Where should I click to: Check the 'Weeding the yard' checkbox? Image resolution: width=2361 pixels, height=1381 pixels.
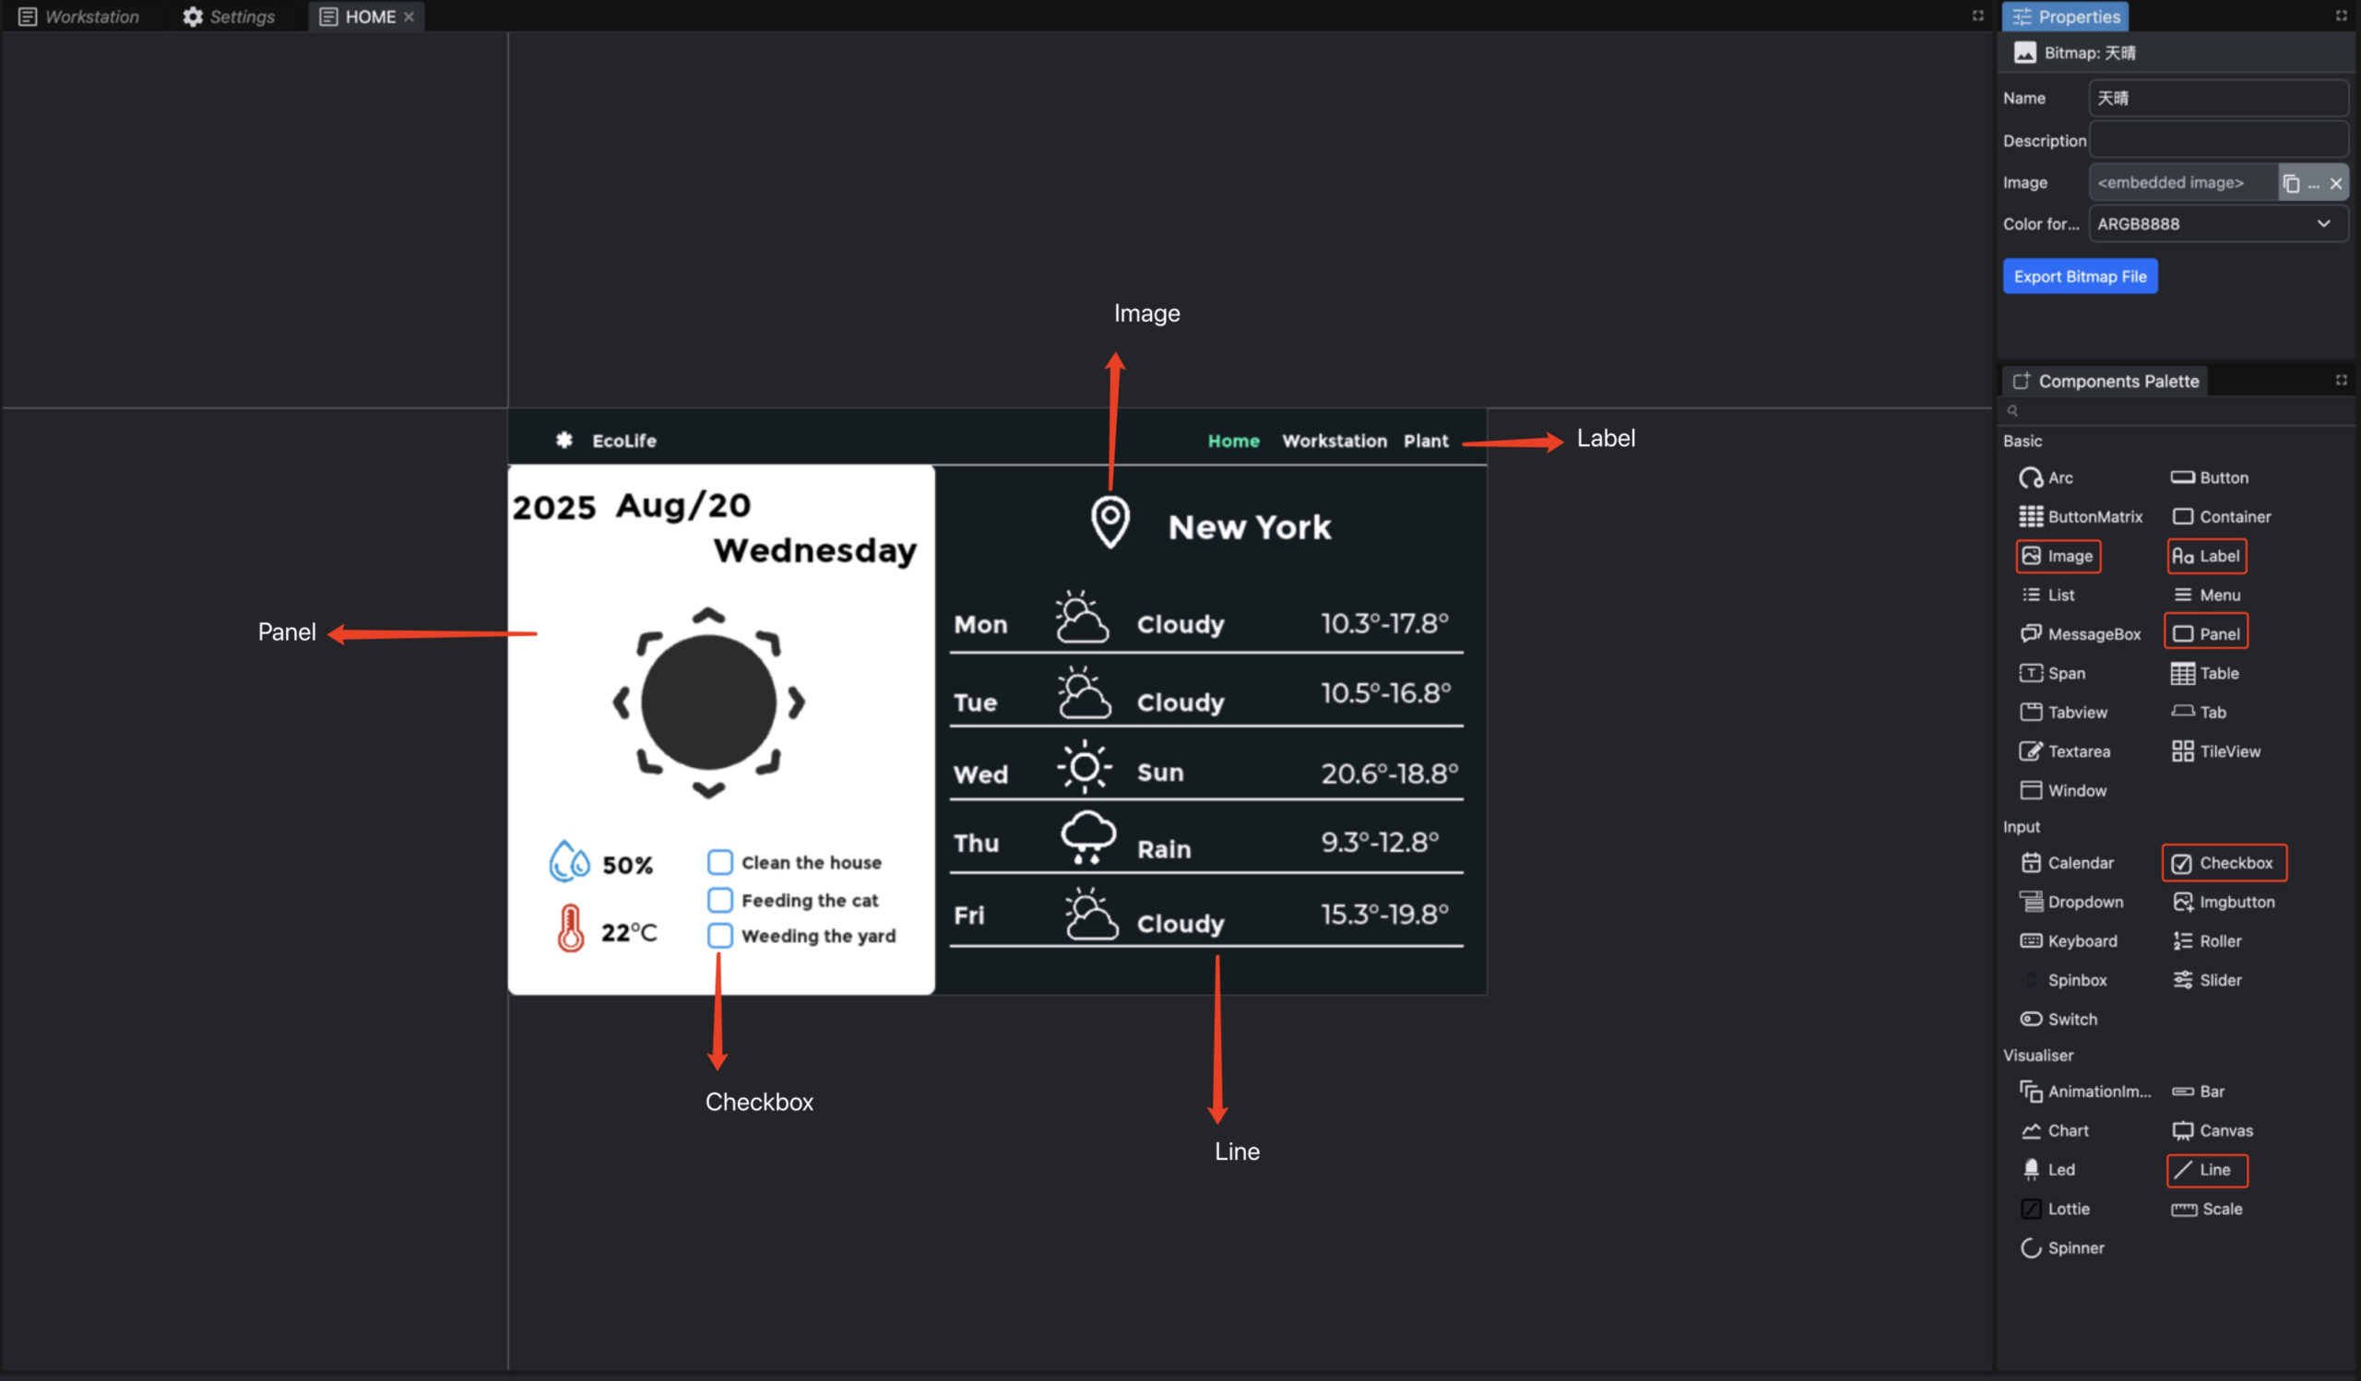click(x=718, y=936)
